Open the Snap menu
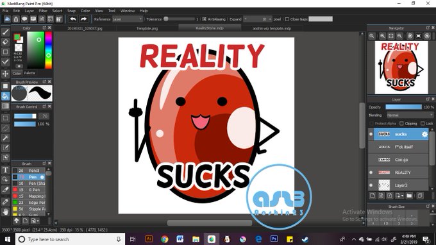The width and height of the screenshot is (436, 245). point(71,11)
